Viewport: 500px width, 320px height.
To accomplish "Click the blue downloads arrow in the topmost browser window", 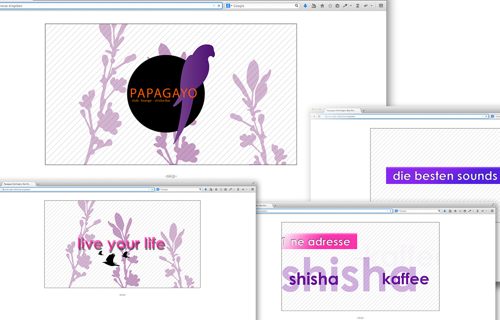I will (x=305, y=6).
